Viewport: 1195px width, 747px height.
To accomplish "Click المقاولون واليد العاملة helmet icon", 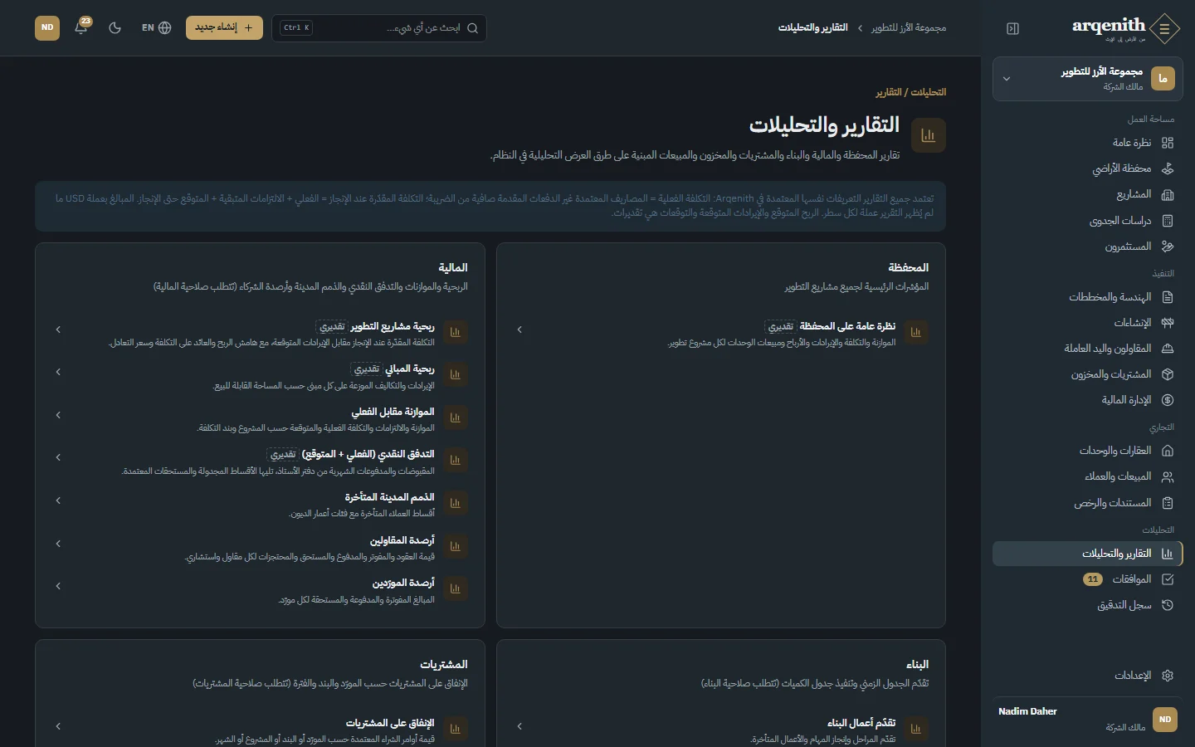I will tap(1168, 349).
